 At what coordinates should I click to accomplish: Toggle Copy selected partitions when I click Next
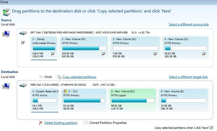coord(211,128)
